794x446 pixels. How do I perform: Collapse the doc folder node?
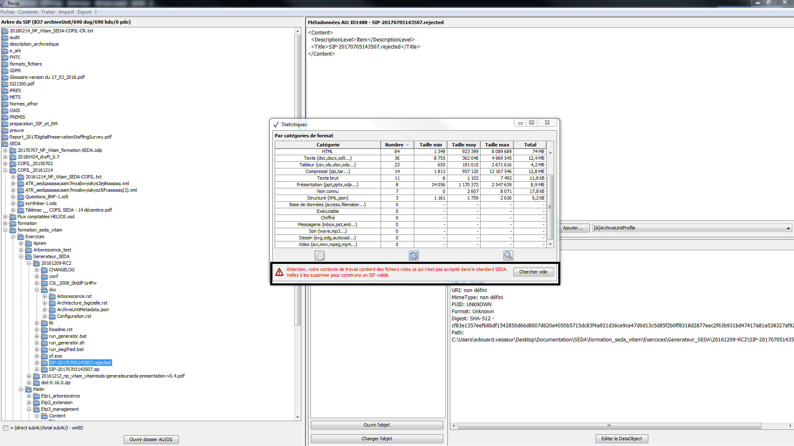pos(37,290)
